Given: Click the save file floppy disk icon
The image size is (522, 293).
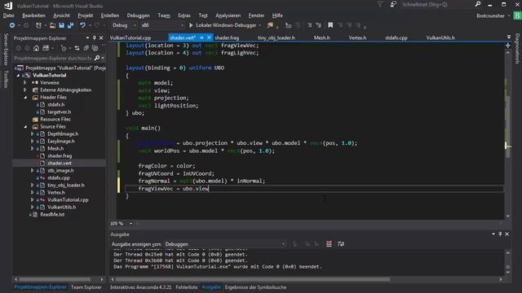Looking at the screenshot, I should click(x=62, y=25).
